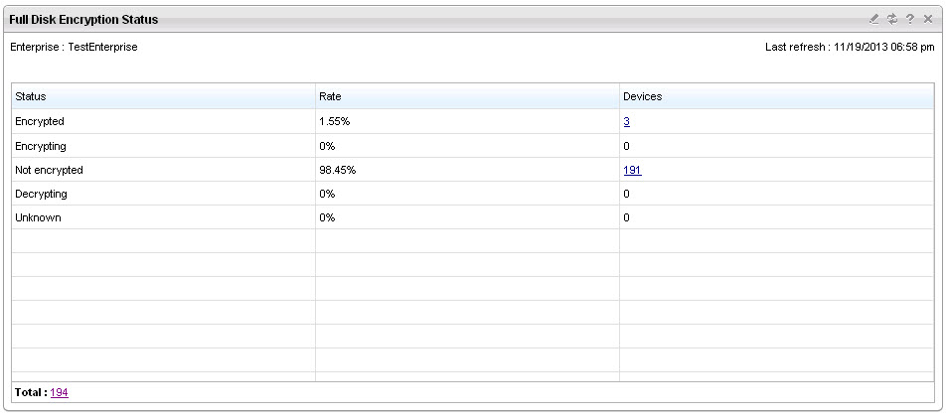Select the Decrypting status row
The width and height of the screenshot is (946, 418).
42,194
